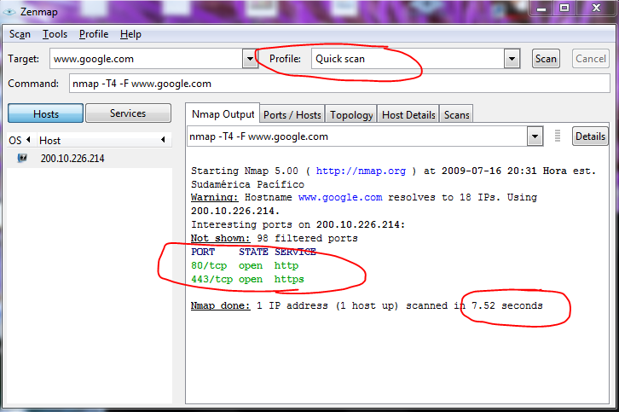Click the '80/tcp open http' output line
The width and height of the screenshot is (619, 412).
[x=245, y=265]
